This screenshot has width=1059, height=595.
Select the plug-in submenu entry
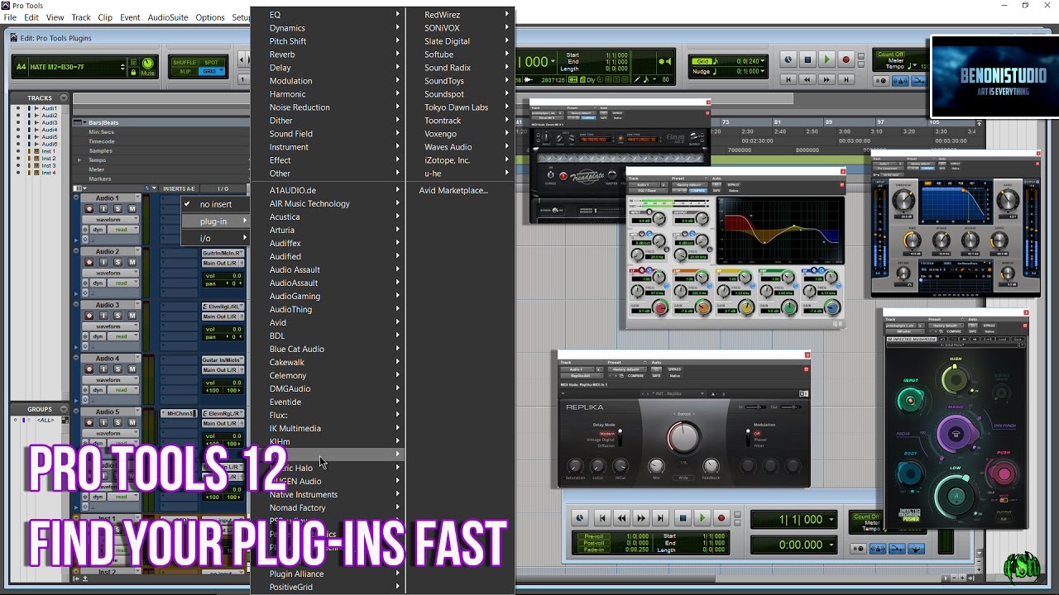[216, 221]
